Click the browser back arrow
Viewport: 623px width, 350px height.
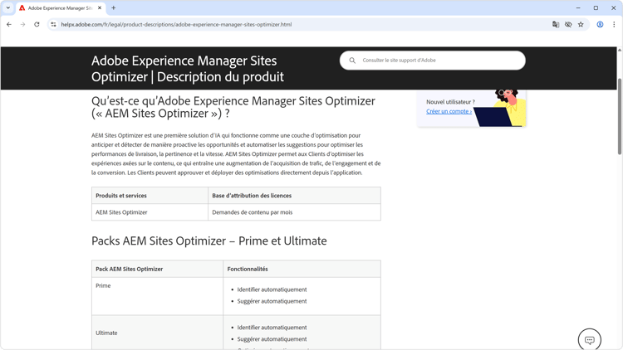9,24
